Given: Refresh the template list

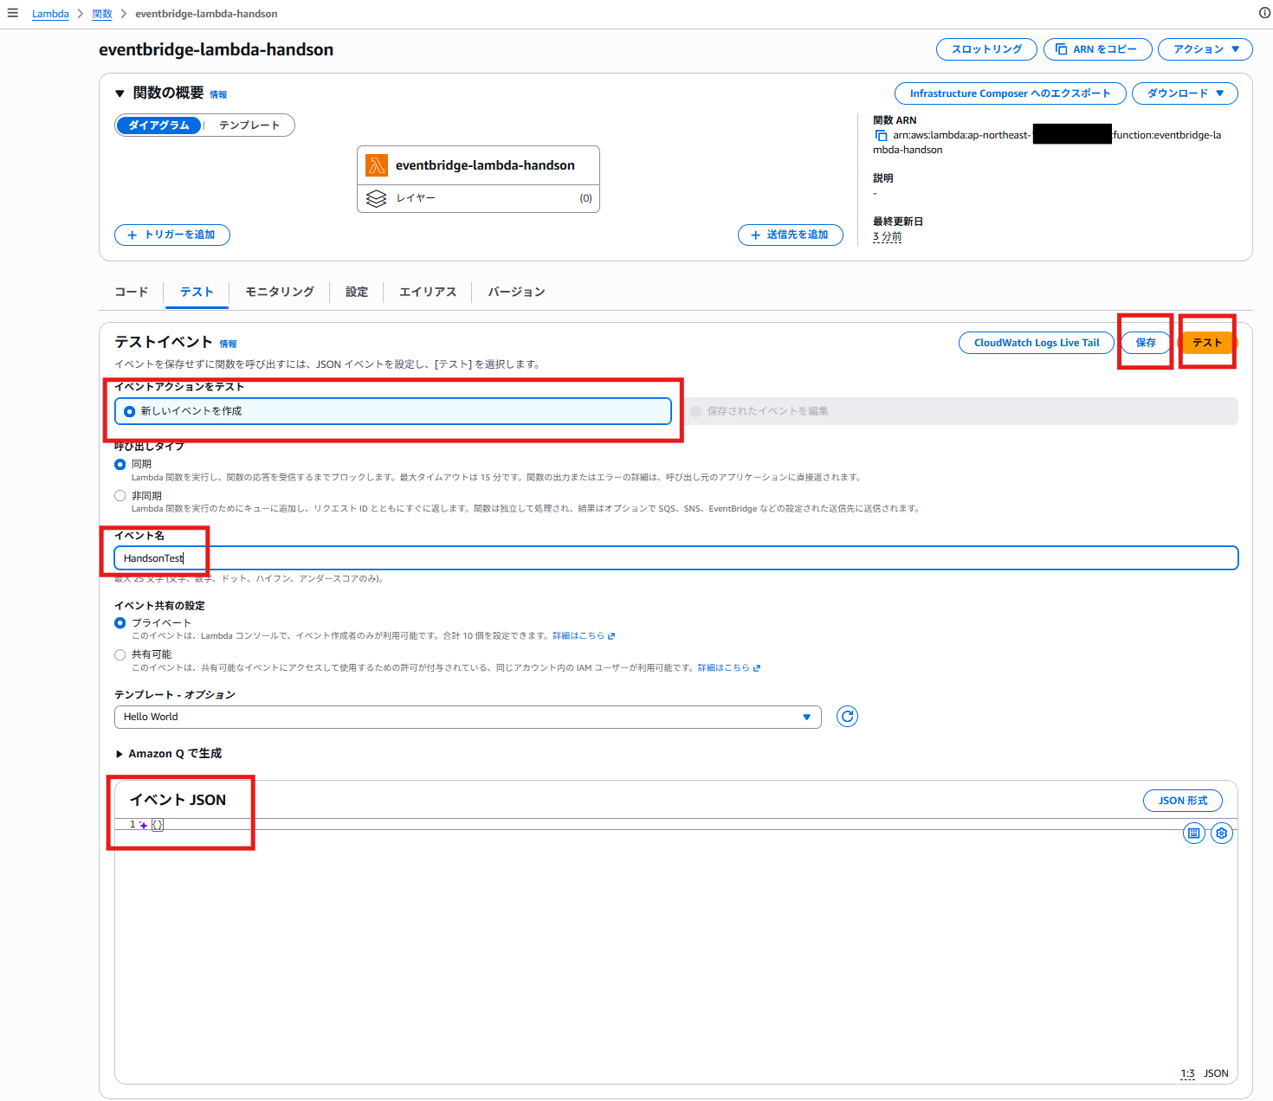Looking at the screenshot, I should click(x=847, y=717).
